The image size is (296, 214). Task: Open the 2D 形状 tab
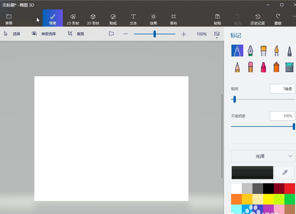tap(73, 20)
